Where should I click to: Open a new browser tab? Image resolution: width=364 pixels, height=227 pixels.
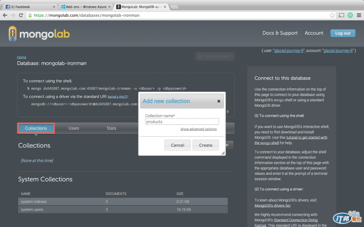(174, 7)
